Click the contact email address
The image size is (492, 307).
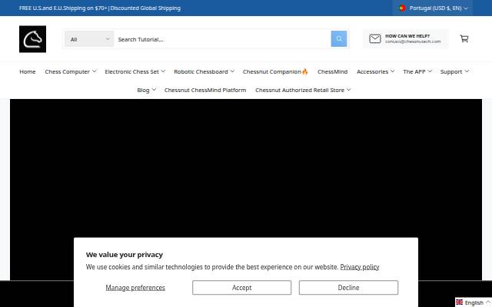tap(413, 41)
